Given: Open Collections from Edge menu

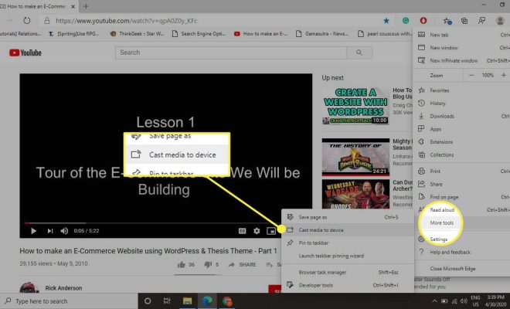Looking at the screenshot, I should (461, 154).
